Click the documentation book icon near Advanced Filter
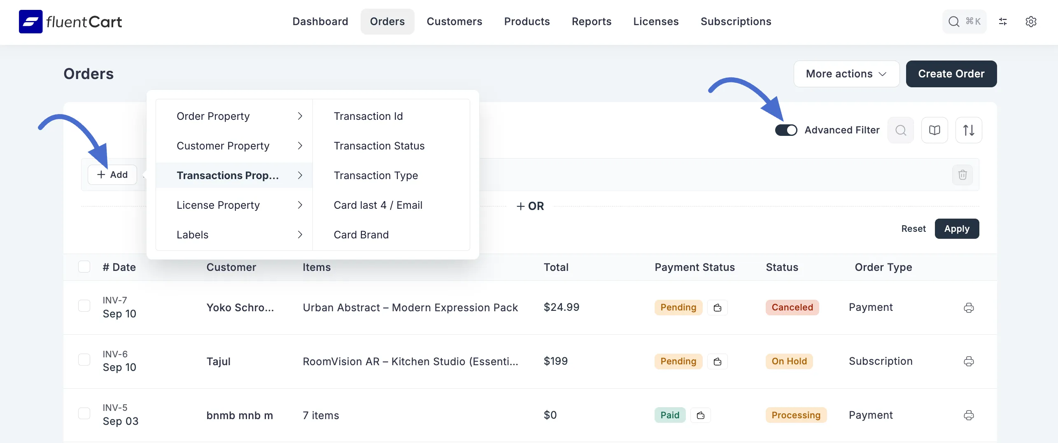 (934, 130)
